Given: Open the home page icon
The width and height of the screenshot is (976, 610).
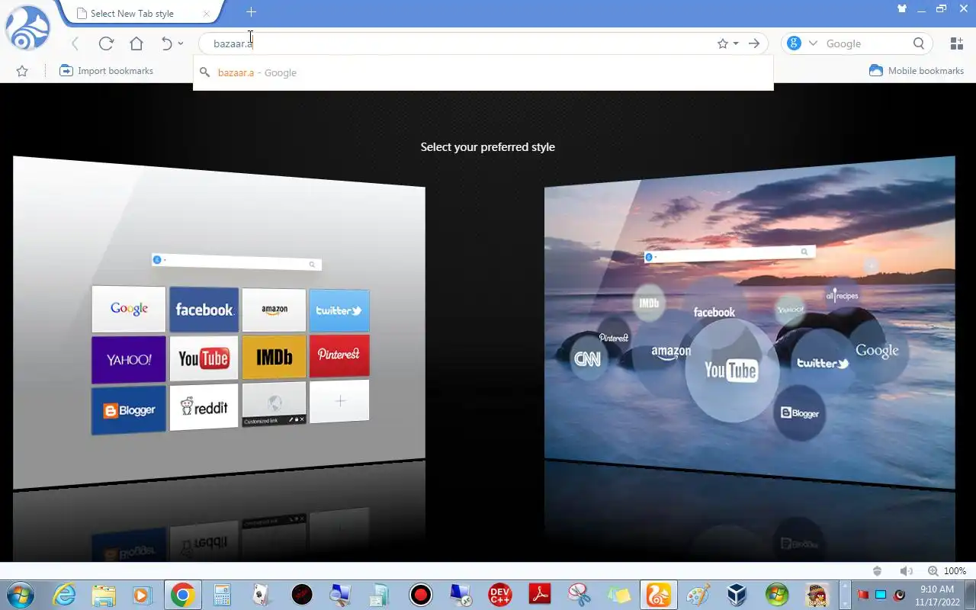Looking at the screenshot, I should click(x=136, y=43).
